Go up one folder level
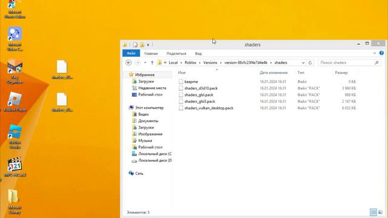This screenshot has width=388, height=218. pyautogui.click(x=152, y=63)
